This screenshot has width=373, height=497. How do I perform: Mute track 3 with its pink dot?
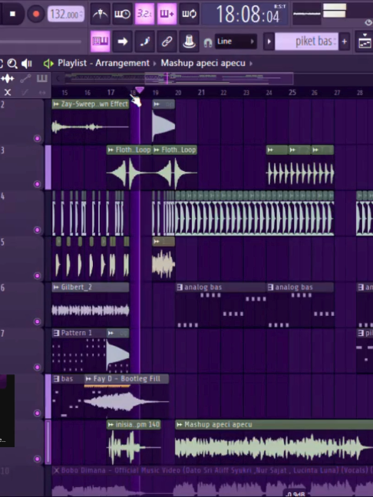point(37,184)
